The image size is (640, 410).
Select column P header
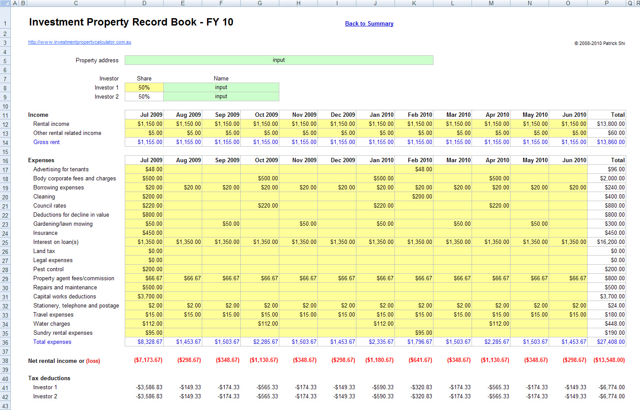click(606, 3)
